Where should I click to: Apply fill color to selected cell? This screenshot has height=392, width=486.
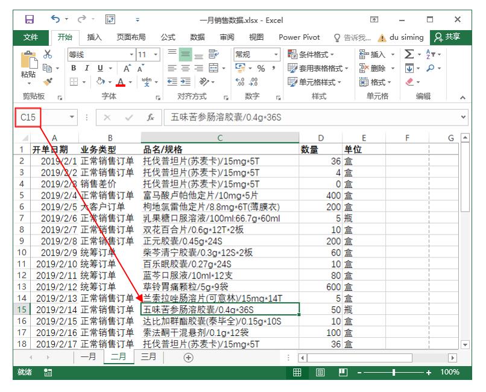[x=101, y=81]
